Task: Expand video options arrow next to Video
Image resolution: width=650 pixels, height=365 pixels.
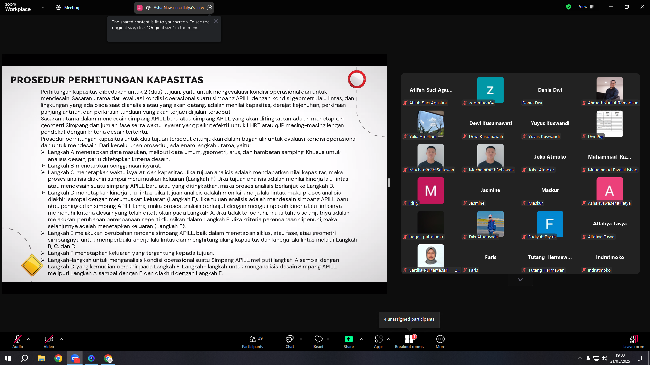Action: pyautogui.click(x=61, y=339)
